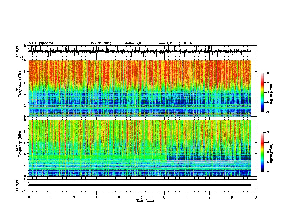287x221 pixels.
Task: Click the time axis tick label "9"
Action: (232, 197)
